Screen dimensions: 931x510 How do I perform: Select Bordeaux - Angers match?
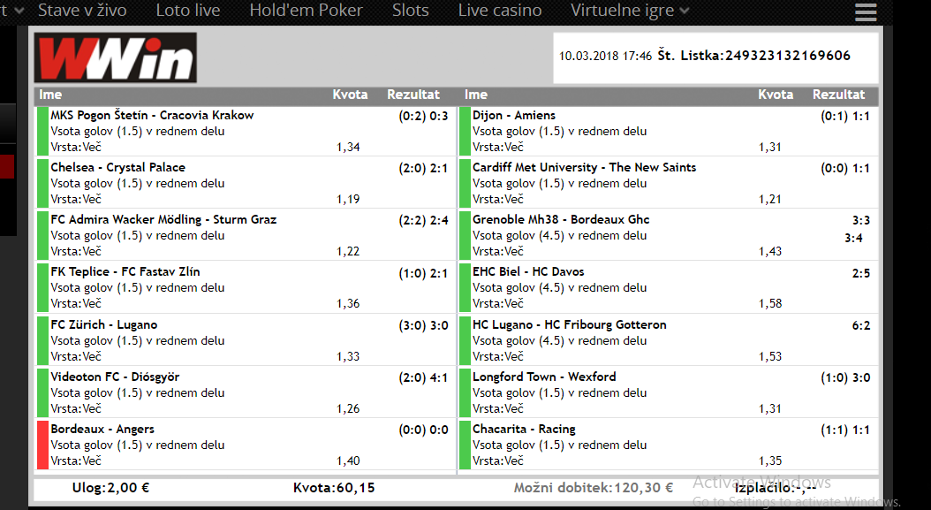102,430
